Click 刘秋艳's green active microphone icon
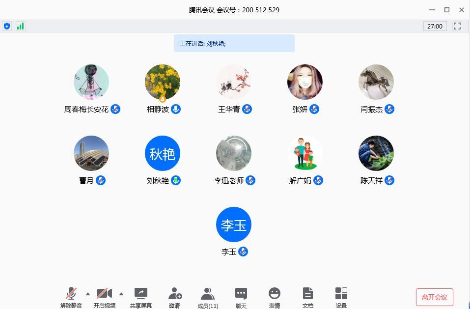470x309 pixels. (176, 180)
